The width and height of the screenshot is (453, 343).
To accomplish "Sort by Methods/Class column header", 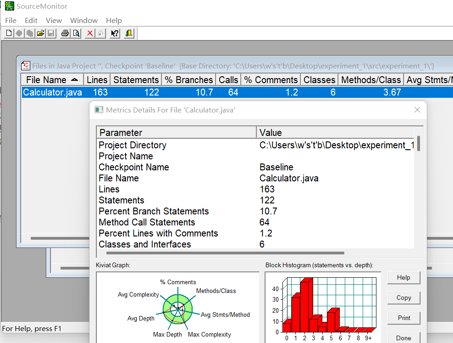I will point(371,80).
